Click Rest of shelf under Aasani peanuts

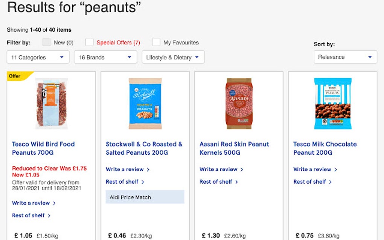[x=216, y=181]
